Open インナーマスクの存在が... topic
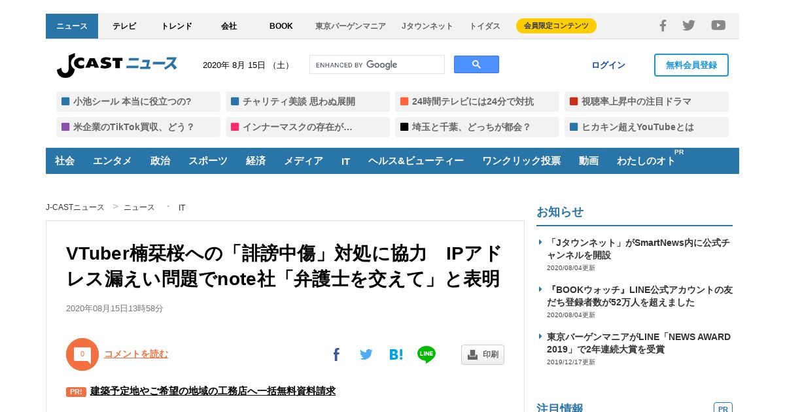The width and height of the screenshot is (785, 412). pos(307,127)
